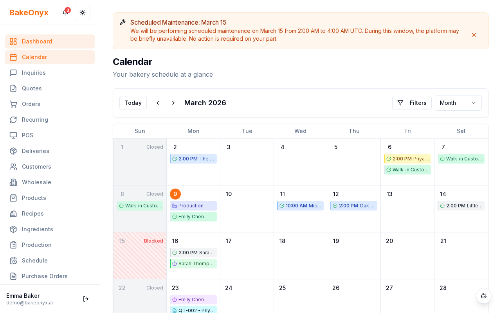Select the Deliveries icon in the sidebar
This screenshot has width=501, height=313.
point(14,151)
